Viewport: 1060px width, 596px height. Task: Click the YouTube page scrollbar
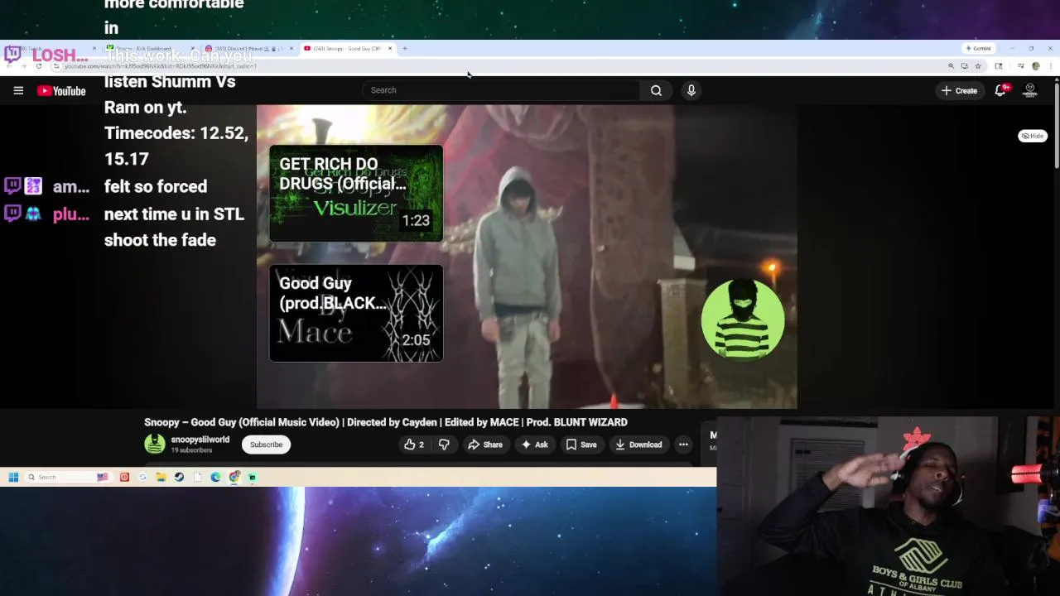point(1056,124)
